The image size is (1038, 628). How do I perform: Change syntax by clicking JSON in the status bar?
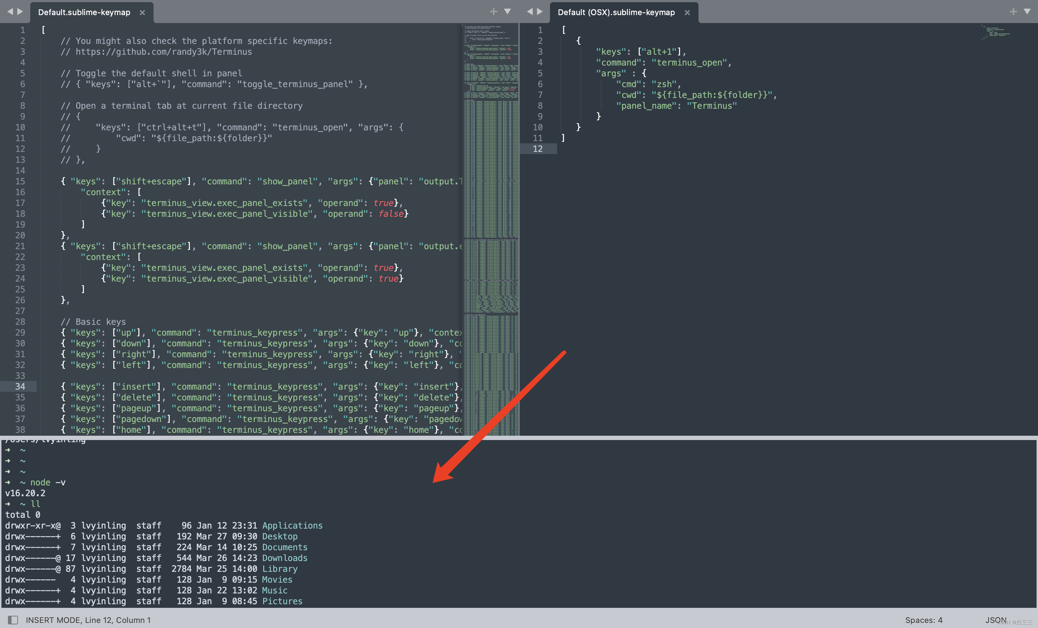point(995,620)
